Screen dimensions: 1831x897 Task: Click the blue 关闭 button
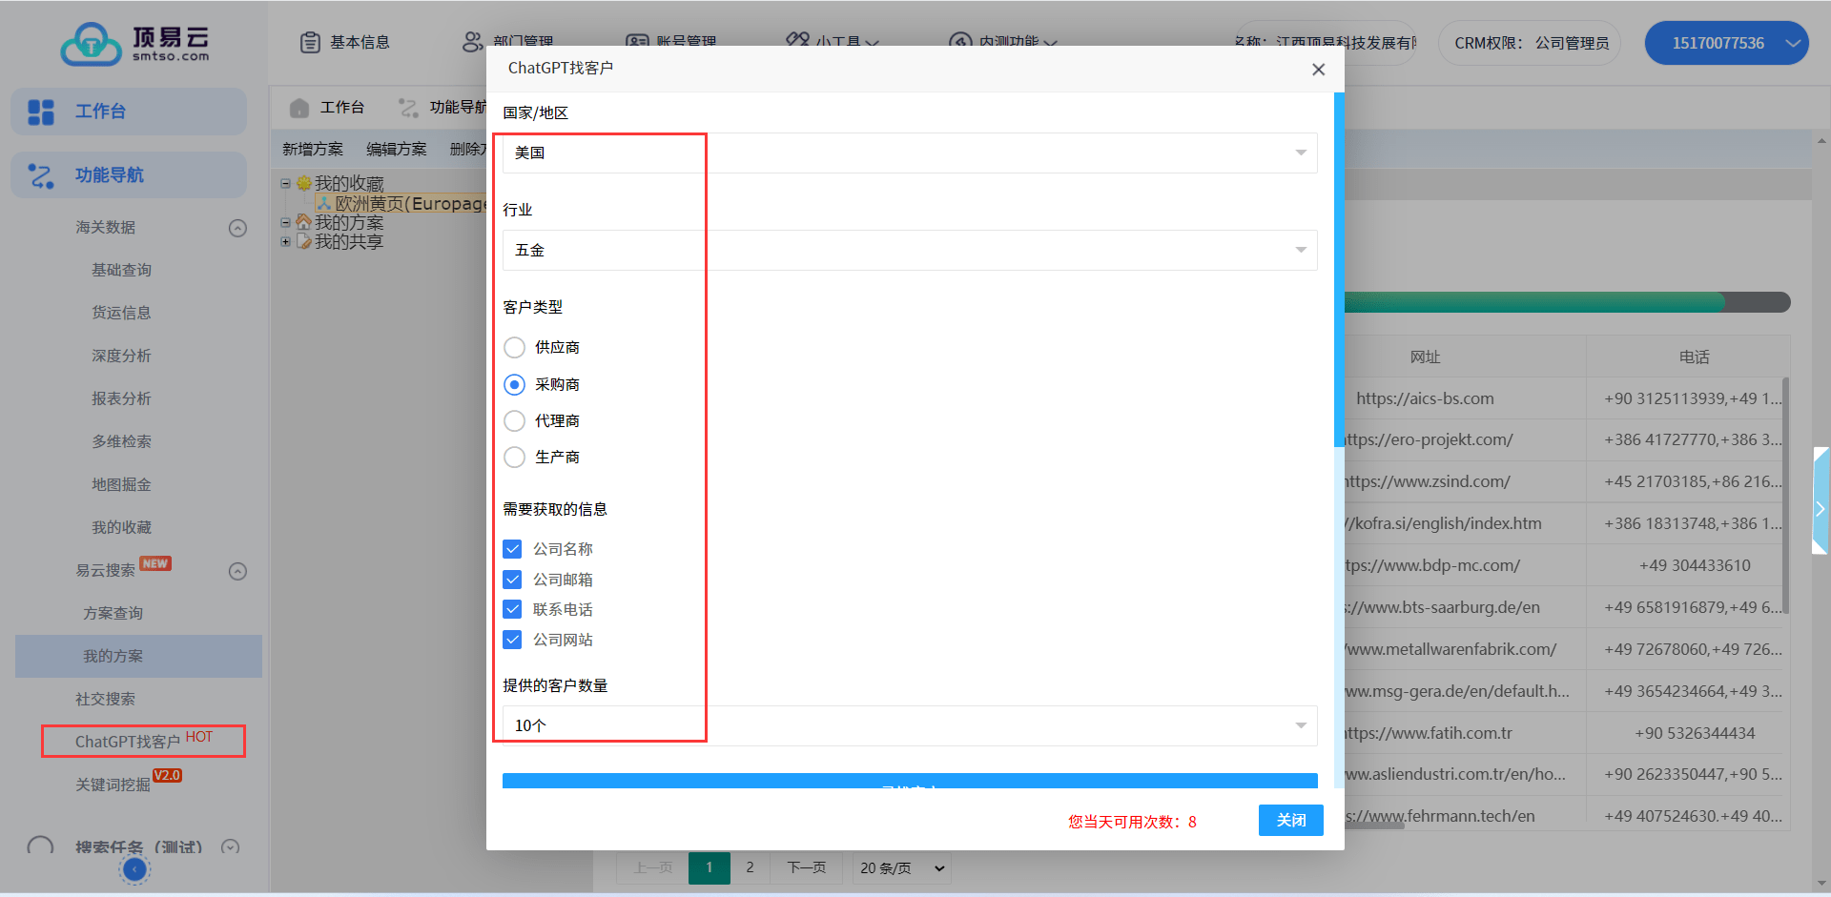[x=1290, y=820]
